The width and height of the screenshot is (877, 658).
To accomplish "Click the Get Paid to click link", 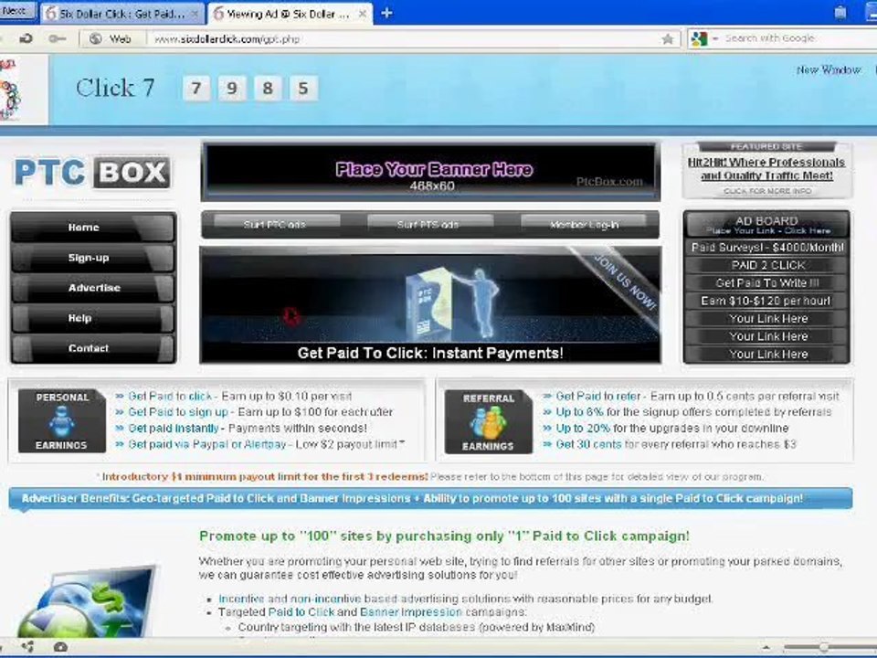I will (x=171, y=396).
